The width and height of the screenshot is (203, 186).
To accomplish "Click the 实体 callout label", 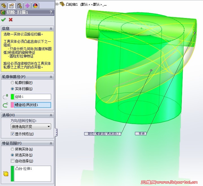I will pyautogui.click(x=141, y=134).
